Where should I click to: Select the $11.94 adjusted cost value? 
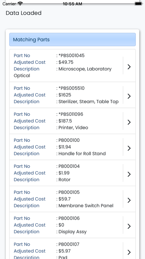(x=65, y=147)
